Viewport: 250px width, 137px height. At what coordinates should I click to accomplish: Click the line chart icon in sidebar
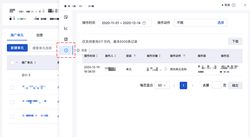coord(66,28)
